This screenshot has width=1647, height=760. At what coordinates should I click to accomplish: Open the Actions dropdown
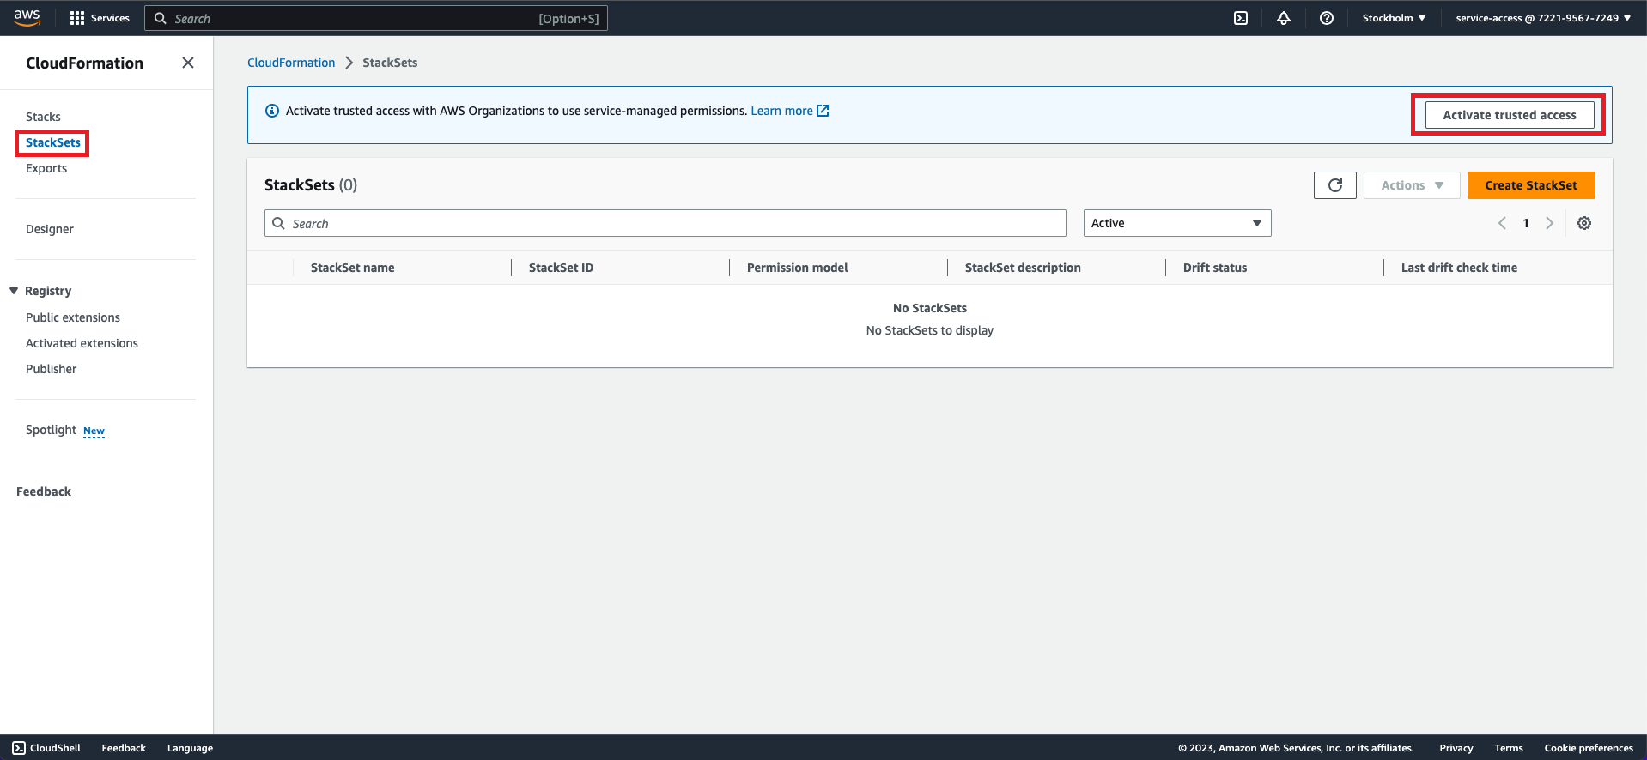point(1412,185)
